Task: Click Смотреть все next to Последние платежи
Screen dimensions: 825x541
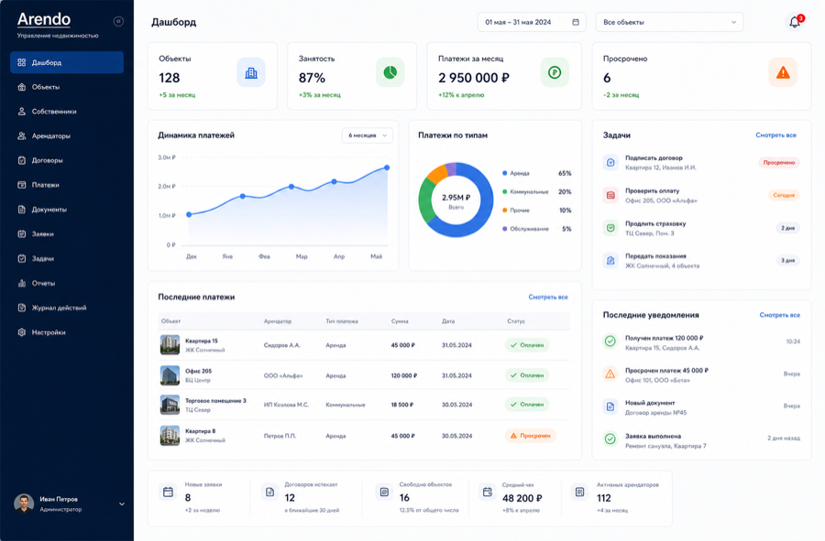Action: click(x=548, y=297)
